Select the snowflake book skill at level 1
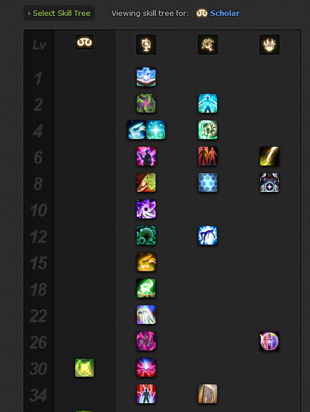Screen dimensions: 310x412 tap(146, 77)
